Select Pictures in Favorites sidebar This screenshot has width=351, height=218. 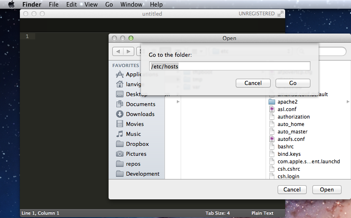tap(131, 154)
